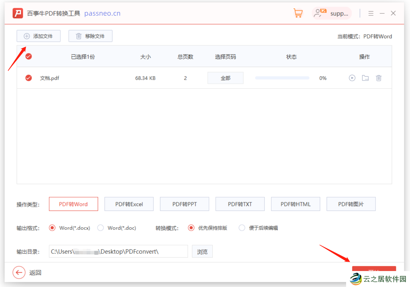The width and height of the screenshot is (410, 287).
Task: Start converting 文档.pdf via the play icon
Action: [x=352, y=78]
